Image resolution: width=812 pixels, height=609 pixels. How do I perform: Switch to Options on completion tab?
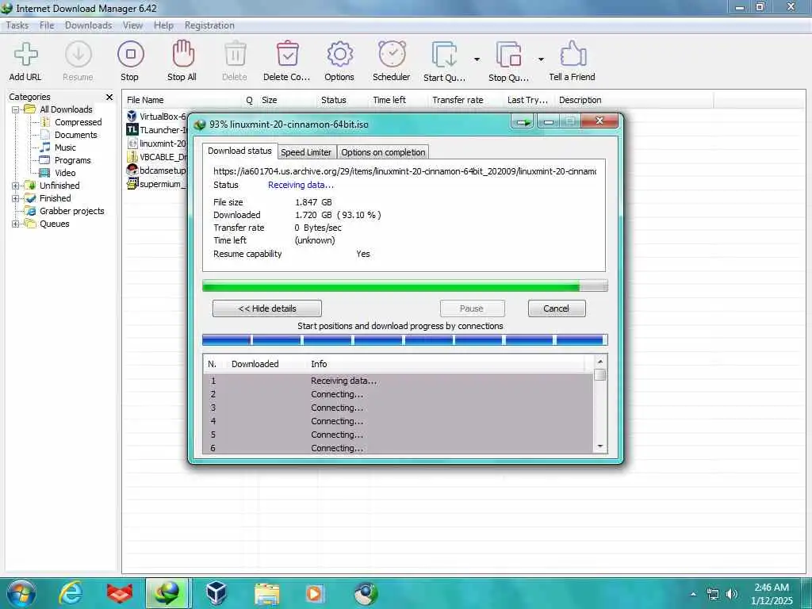pyautogui.click(x=383, y=152)
